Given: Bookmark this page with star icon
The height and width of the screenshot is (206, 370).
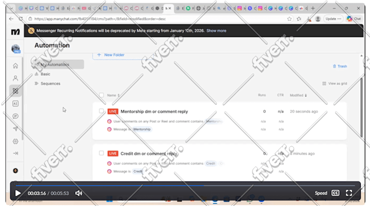Looking at the screenshot, I should pos(289,19).
